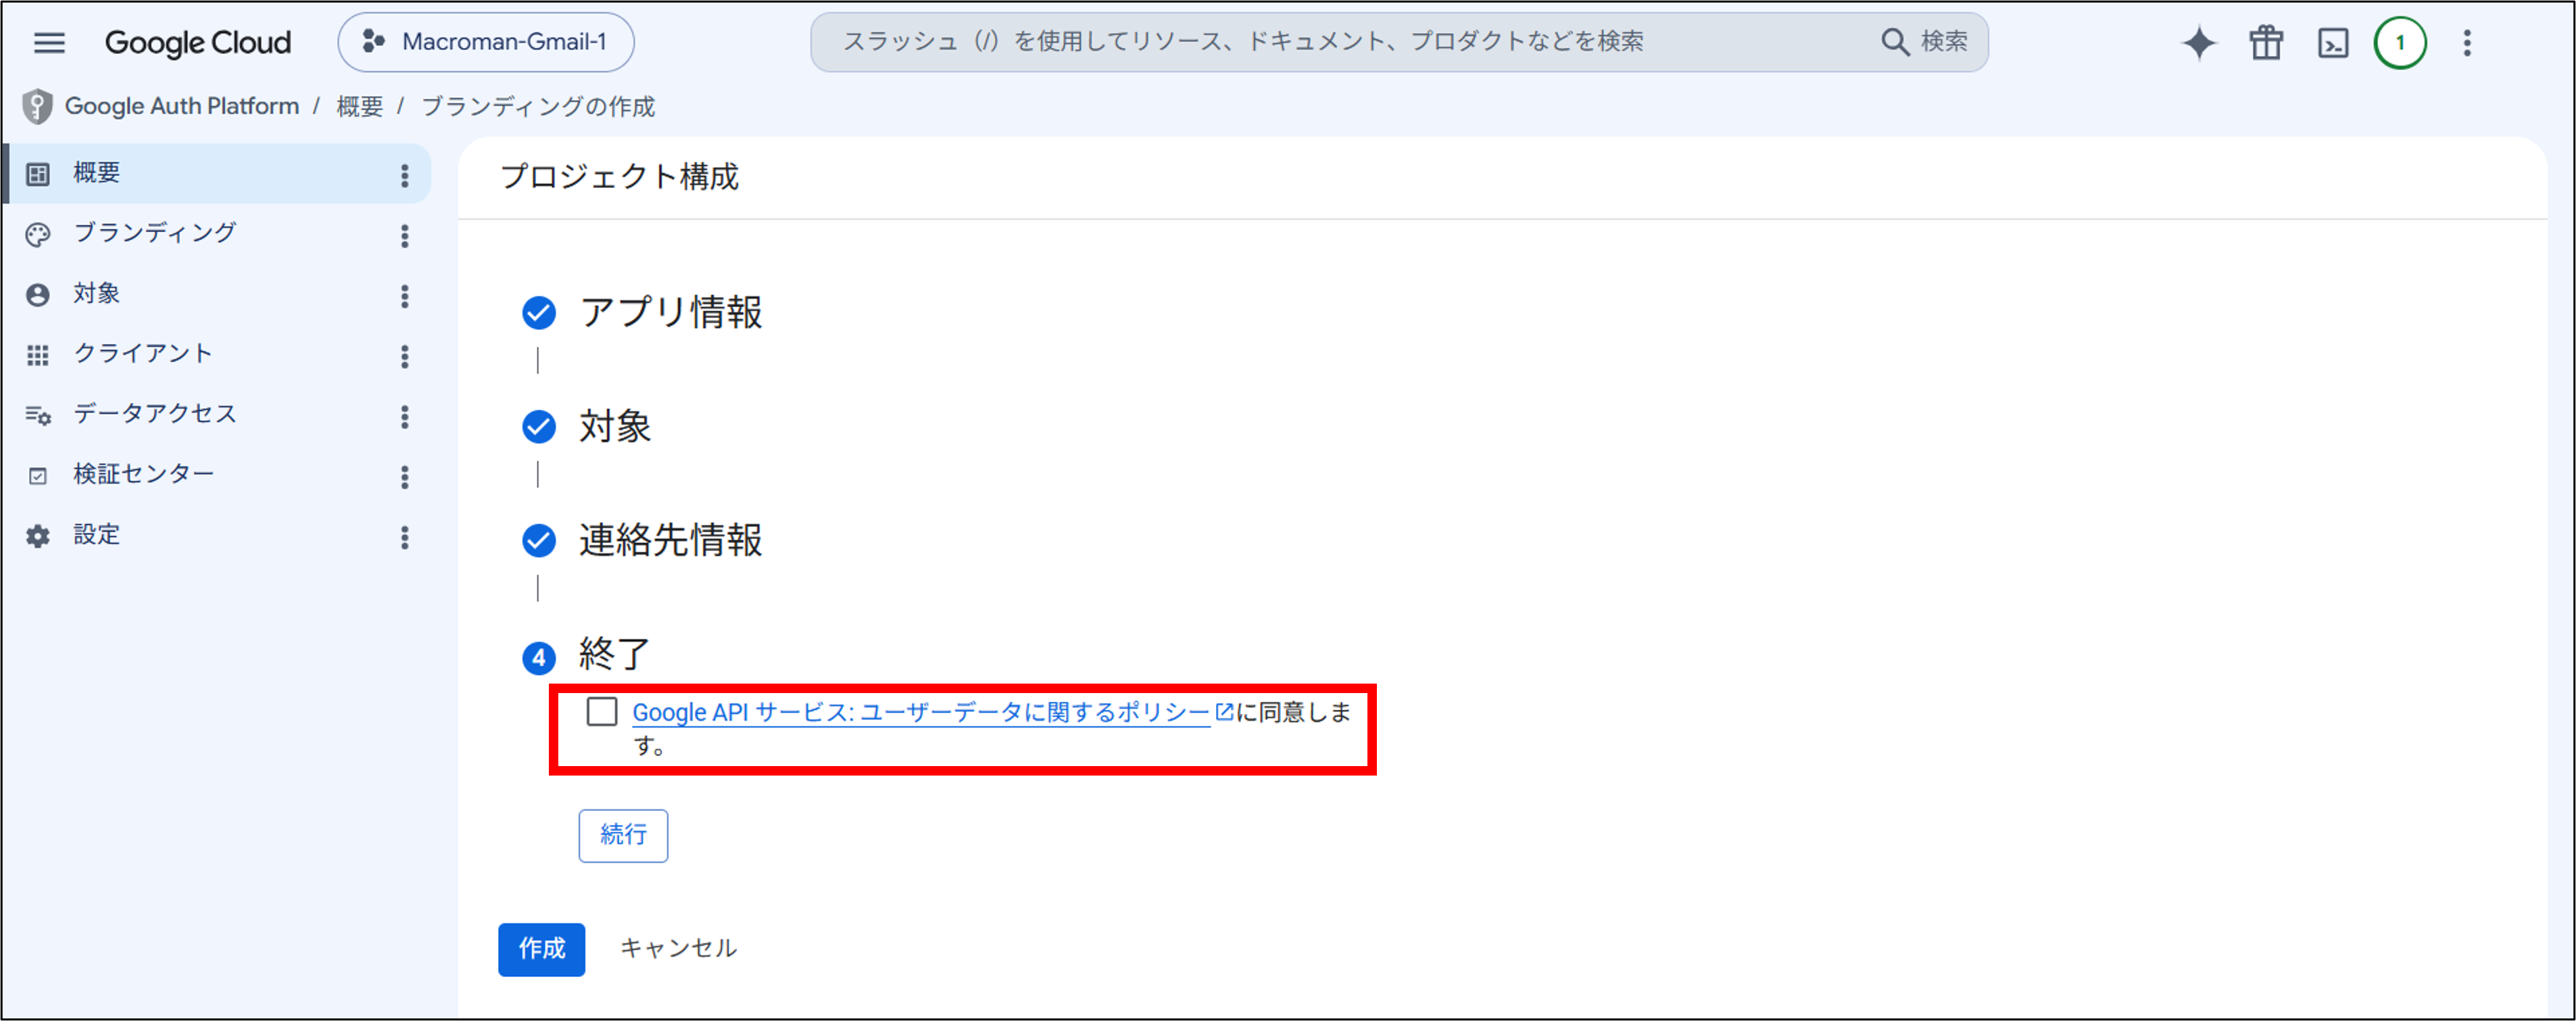Click the 対象 person icon

pos(38,295)
